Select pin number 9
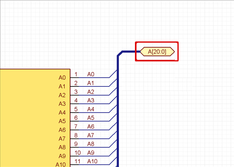Viewport: 234px width, 167px height. 76,144
